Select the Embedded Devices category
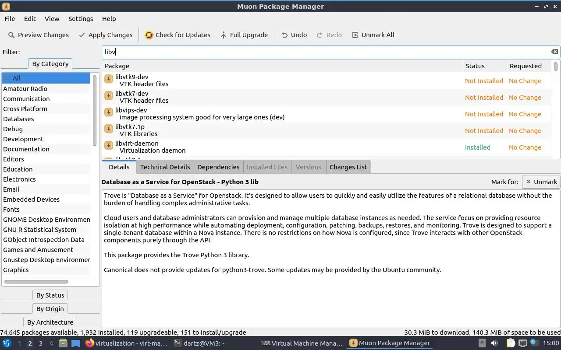Screen dimensions: 561x350 (x=46, y=199)
